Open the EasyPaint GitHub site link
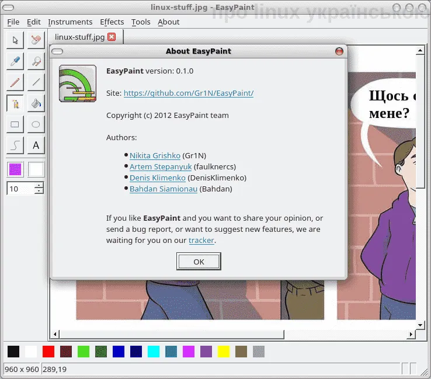Image resolution: width=431 pixels, height=379 pixels. point(189,93)
